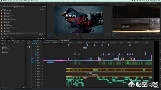The height and width of the screenshot is (90, 161).
Task: Click Lift button in Program monitor
Action: pyautogui.click(x=143, y=38)
